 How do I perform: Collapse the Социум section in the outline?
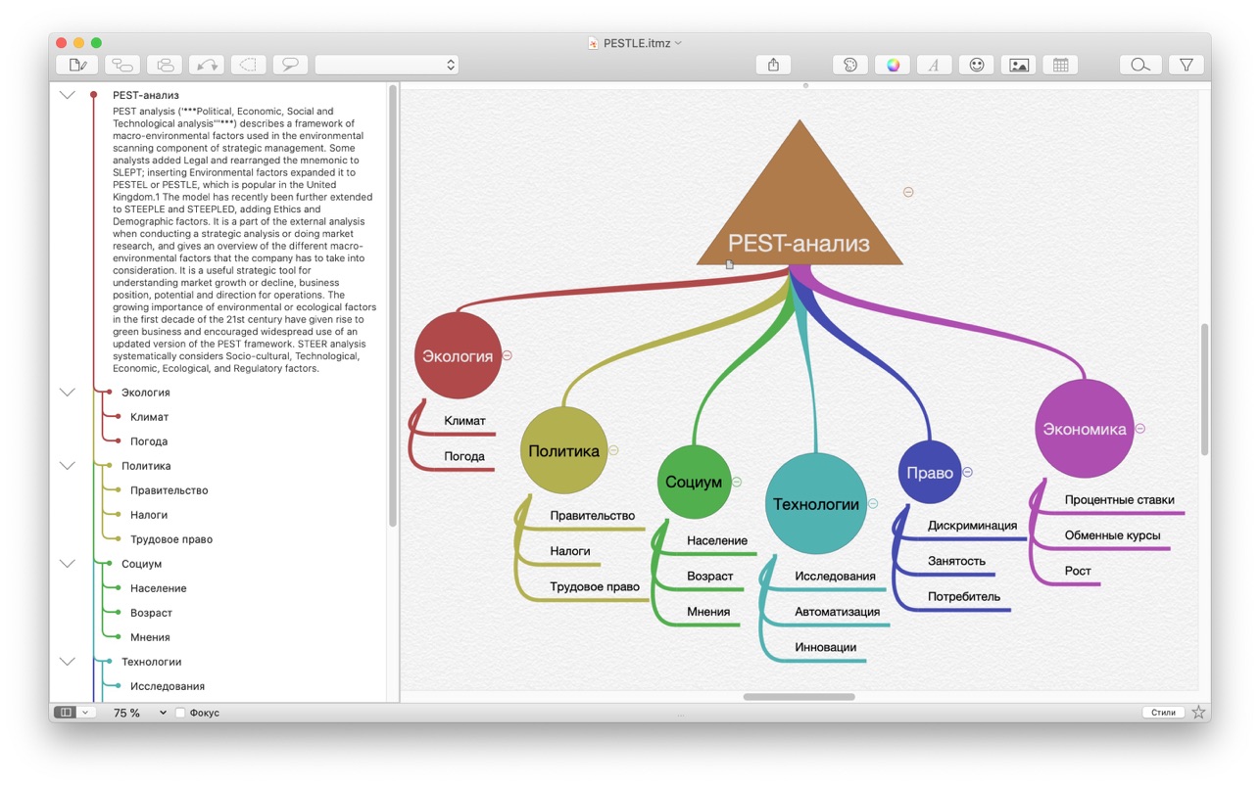(x=68, y=564)
